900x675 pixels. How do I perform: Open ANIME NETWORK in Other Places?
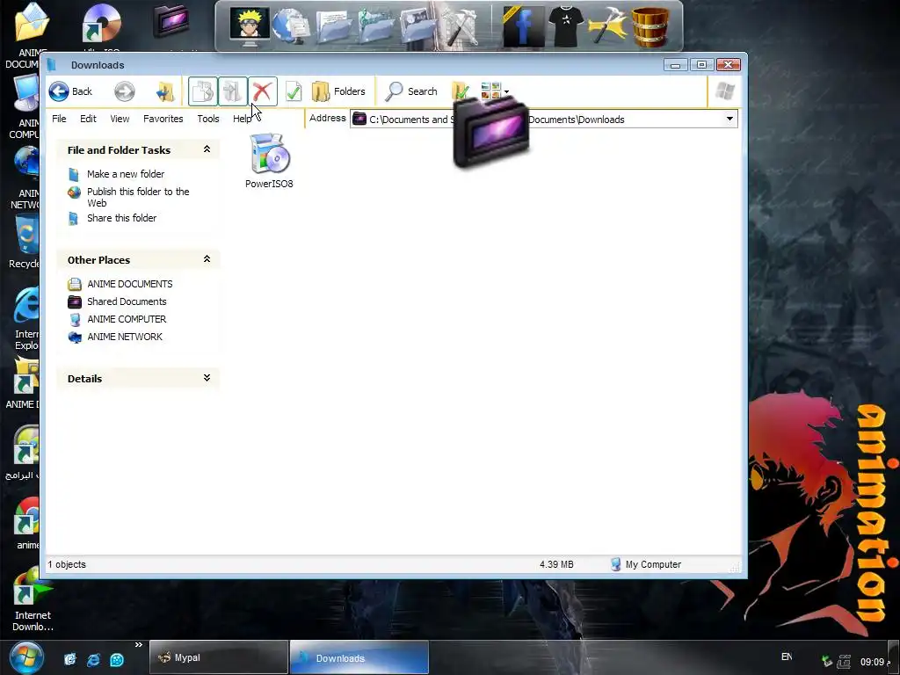tap(125, 337)
